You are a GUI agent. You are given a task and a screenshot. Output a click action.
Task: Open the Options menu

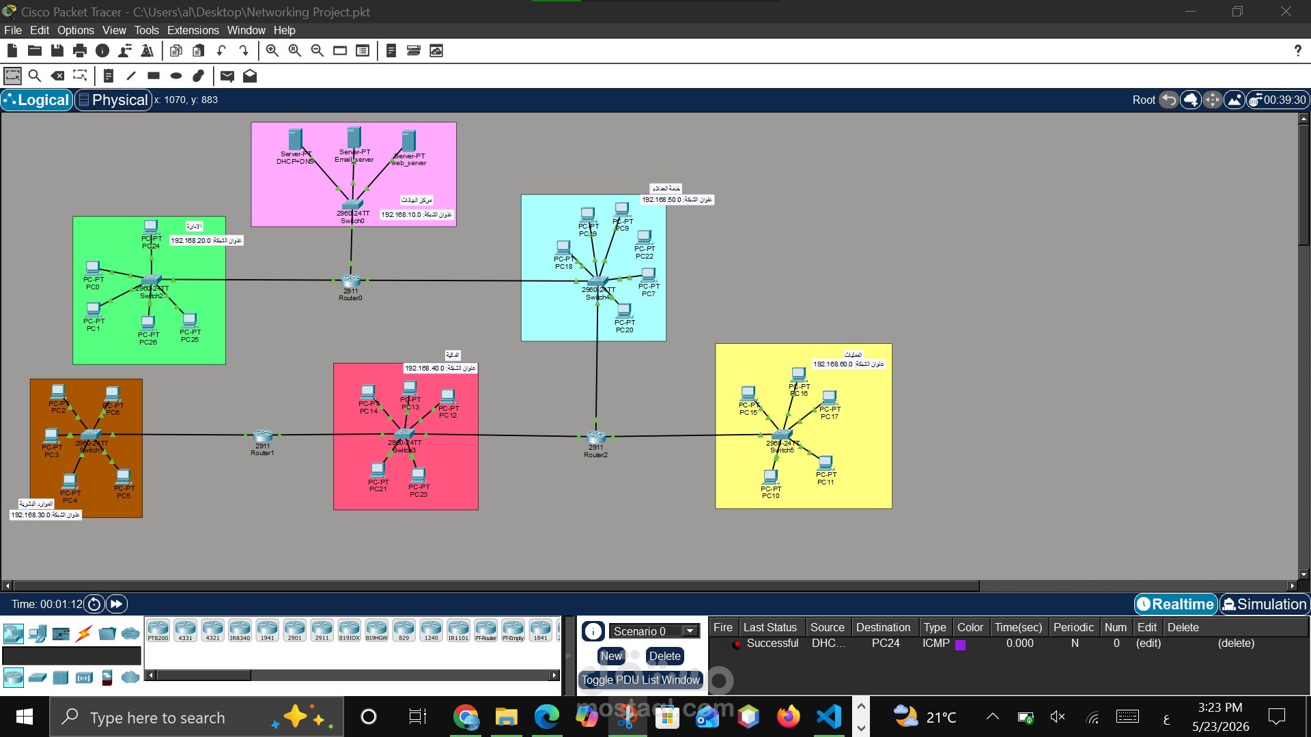click(x=76, y=30)
